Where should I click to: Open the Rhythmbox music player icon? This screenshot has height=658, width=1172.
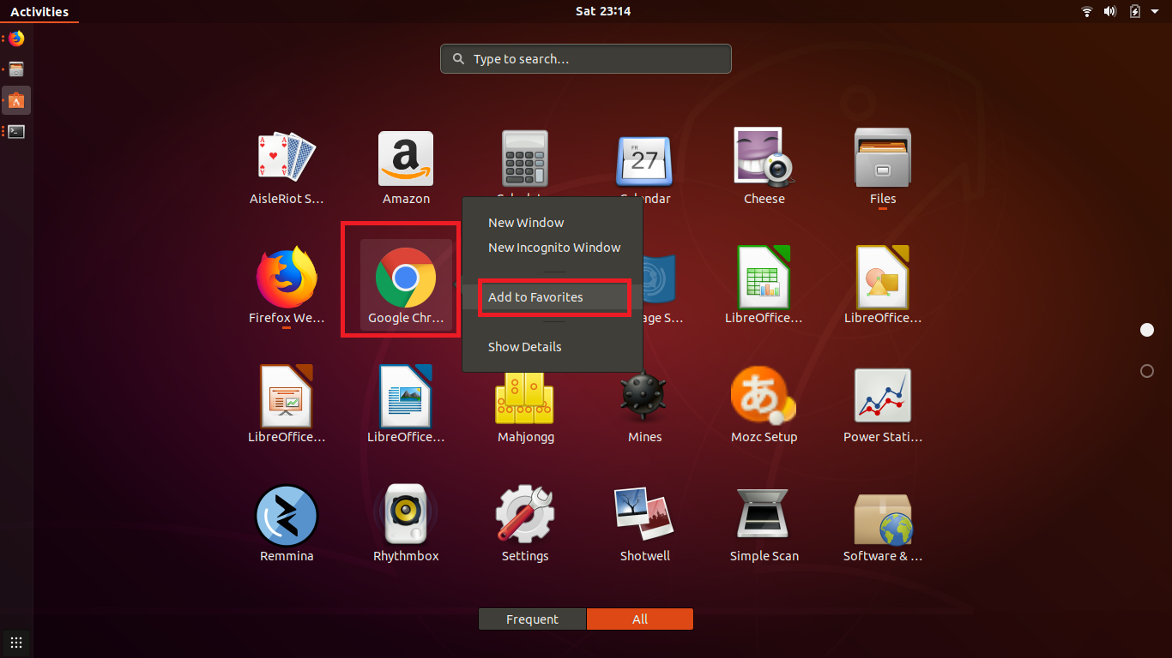[406, 515]
